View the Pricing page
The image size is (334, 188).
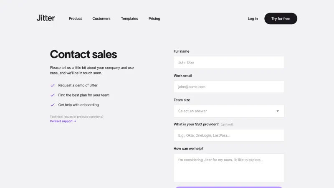pos(154,18)
